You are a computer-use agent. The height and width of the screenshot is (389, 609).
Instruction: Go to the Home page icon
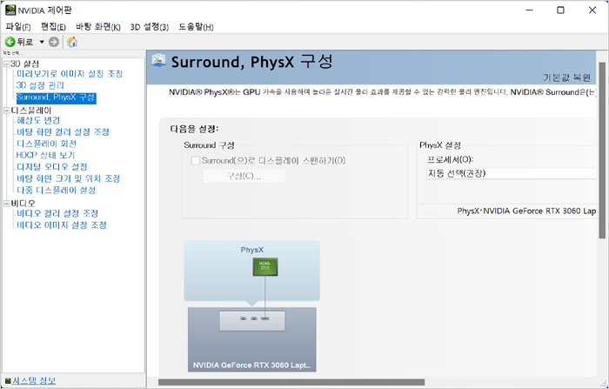(x=72, y=42)
